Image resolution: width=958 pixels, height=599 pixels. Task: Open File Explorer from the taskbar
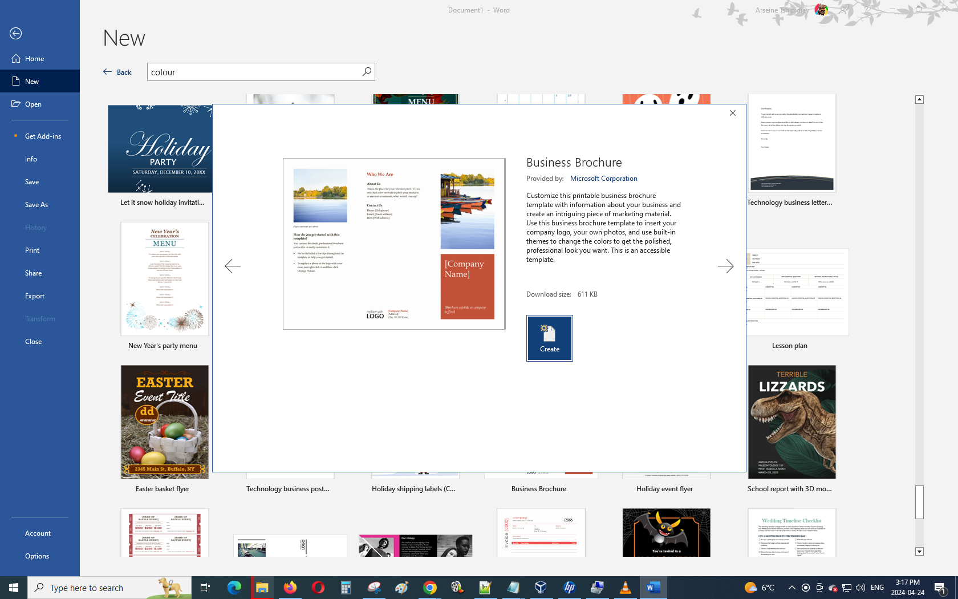(x=262, y=588)
